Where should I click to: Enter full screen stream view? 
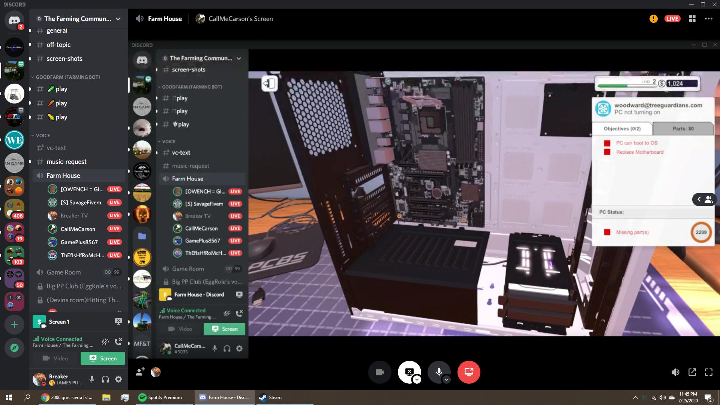(709, 372)
